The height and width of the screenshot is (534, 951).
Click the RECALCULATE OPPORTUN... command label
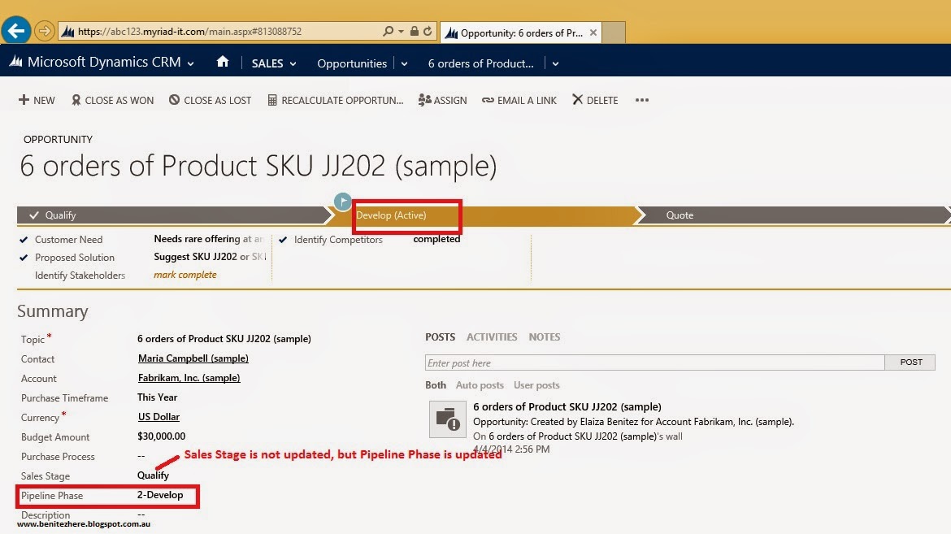pyautogui.click(x=342, y=101)
